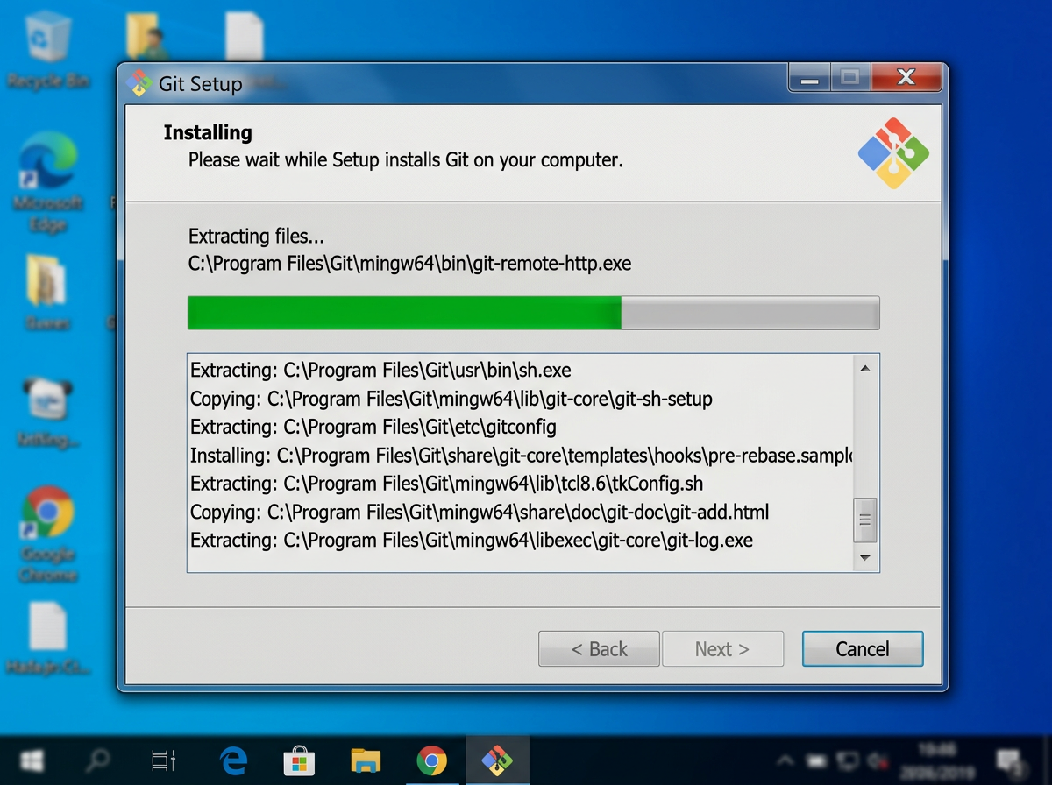Open the Windows Start menu
The image size is (1052, 785).
[33, 760]
